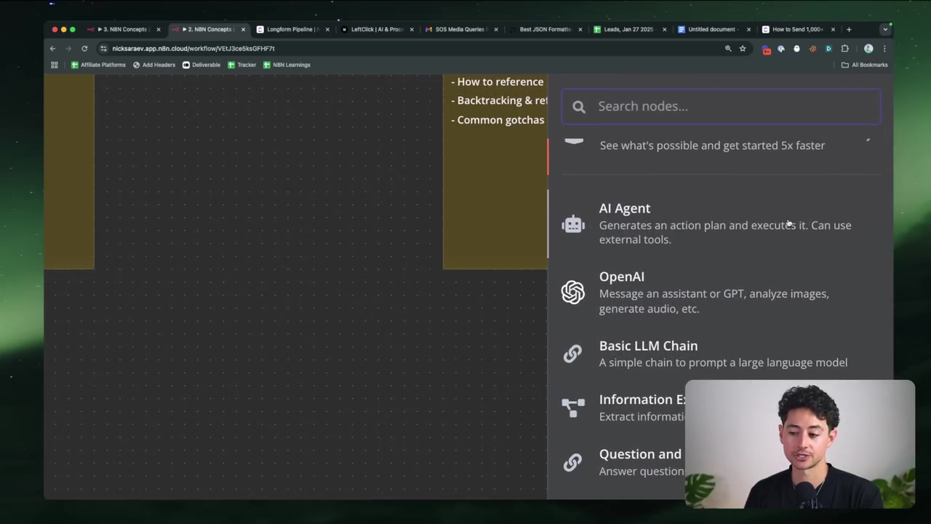This screenshot has width=931, height=524.
Task: Select the Information Extractor node icon
Action: click(x=573, y=407)
